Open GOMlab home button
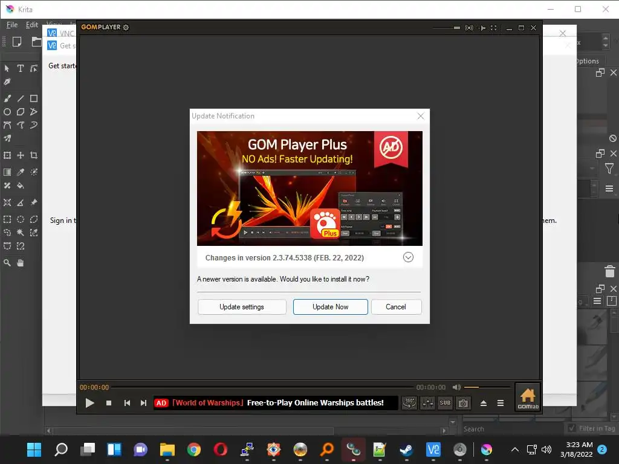 528,398
